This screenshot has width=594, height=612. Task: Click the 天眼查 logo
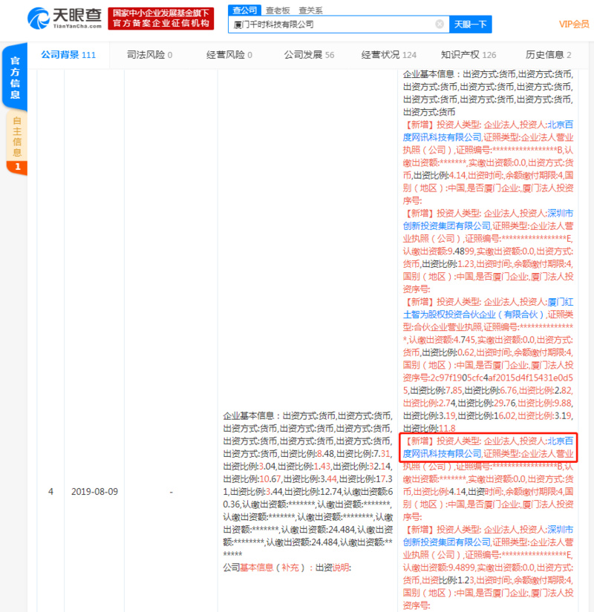65,18
